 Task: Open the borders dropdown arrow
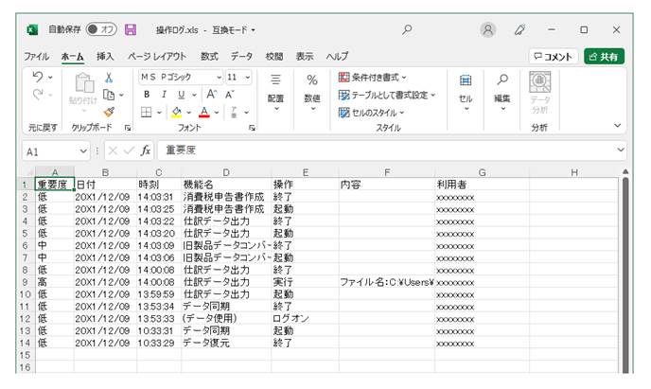pyautogui.click(x=159, y=113)
